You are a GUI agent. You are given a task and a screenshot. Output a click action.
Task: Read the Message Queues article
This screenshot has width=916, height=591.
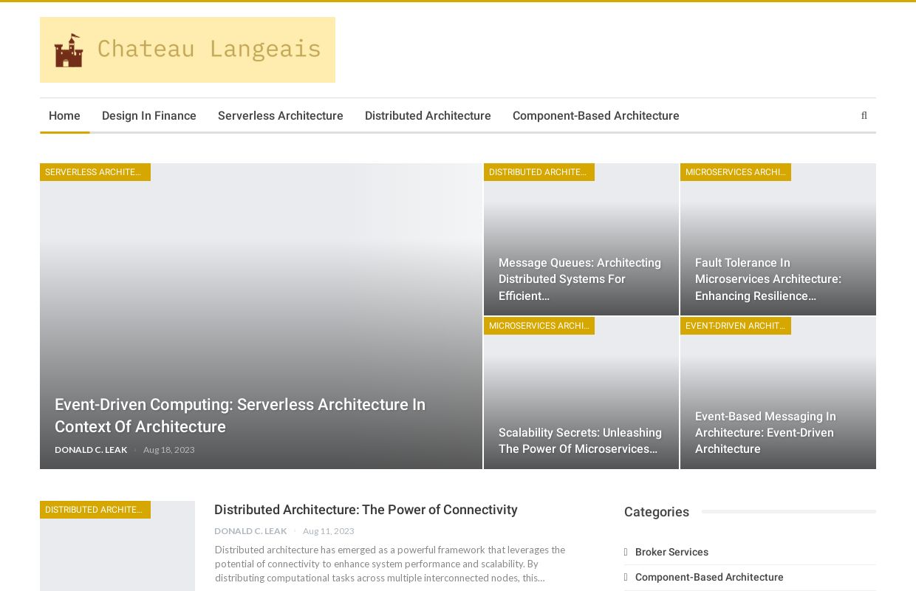pyautogui.click(x=580, y=279)
